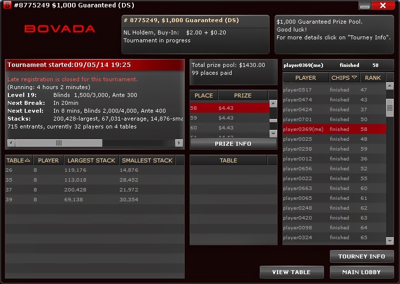Sort tables by SMALLEST STACK header
The width and height of the screenshot is (400, 284).
[x=147, y=160]
